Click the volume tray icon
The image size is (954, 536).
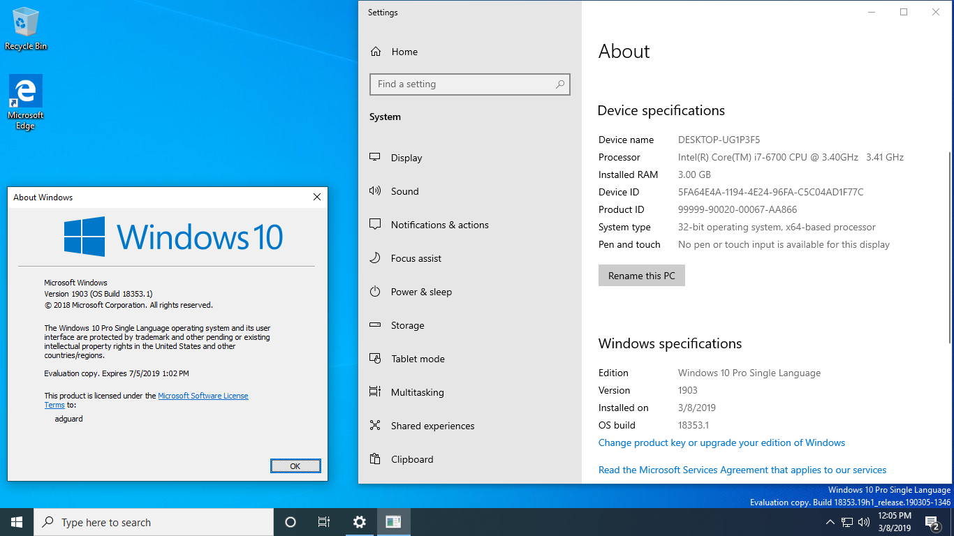pyautogui.click(x=864, y=522)
